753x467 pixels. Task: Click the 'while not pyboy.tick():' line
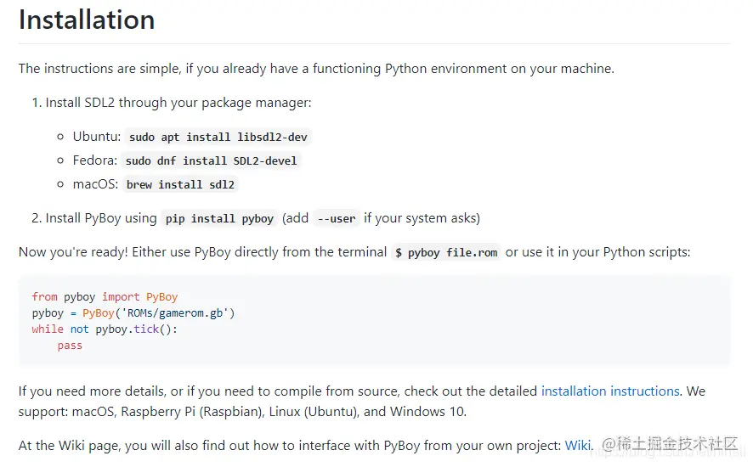tap(105, 329)
